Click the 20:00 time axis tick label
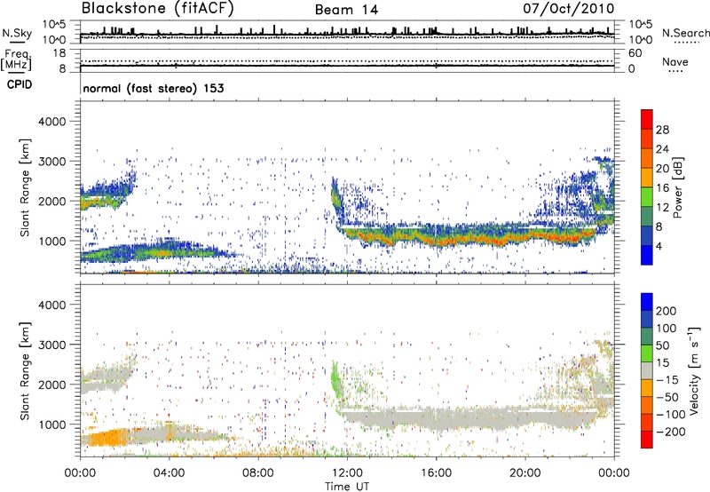The width and height of the screenshot is (710, 492). [525, 473]
